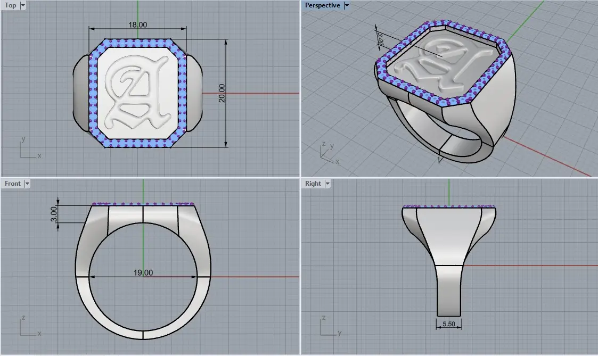This screenshot has width=598, height=356.
Task: Select the Top viewport title
Action: pyautogui.click(x=10, y=5)
